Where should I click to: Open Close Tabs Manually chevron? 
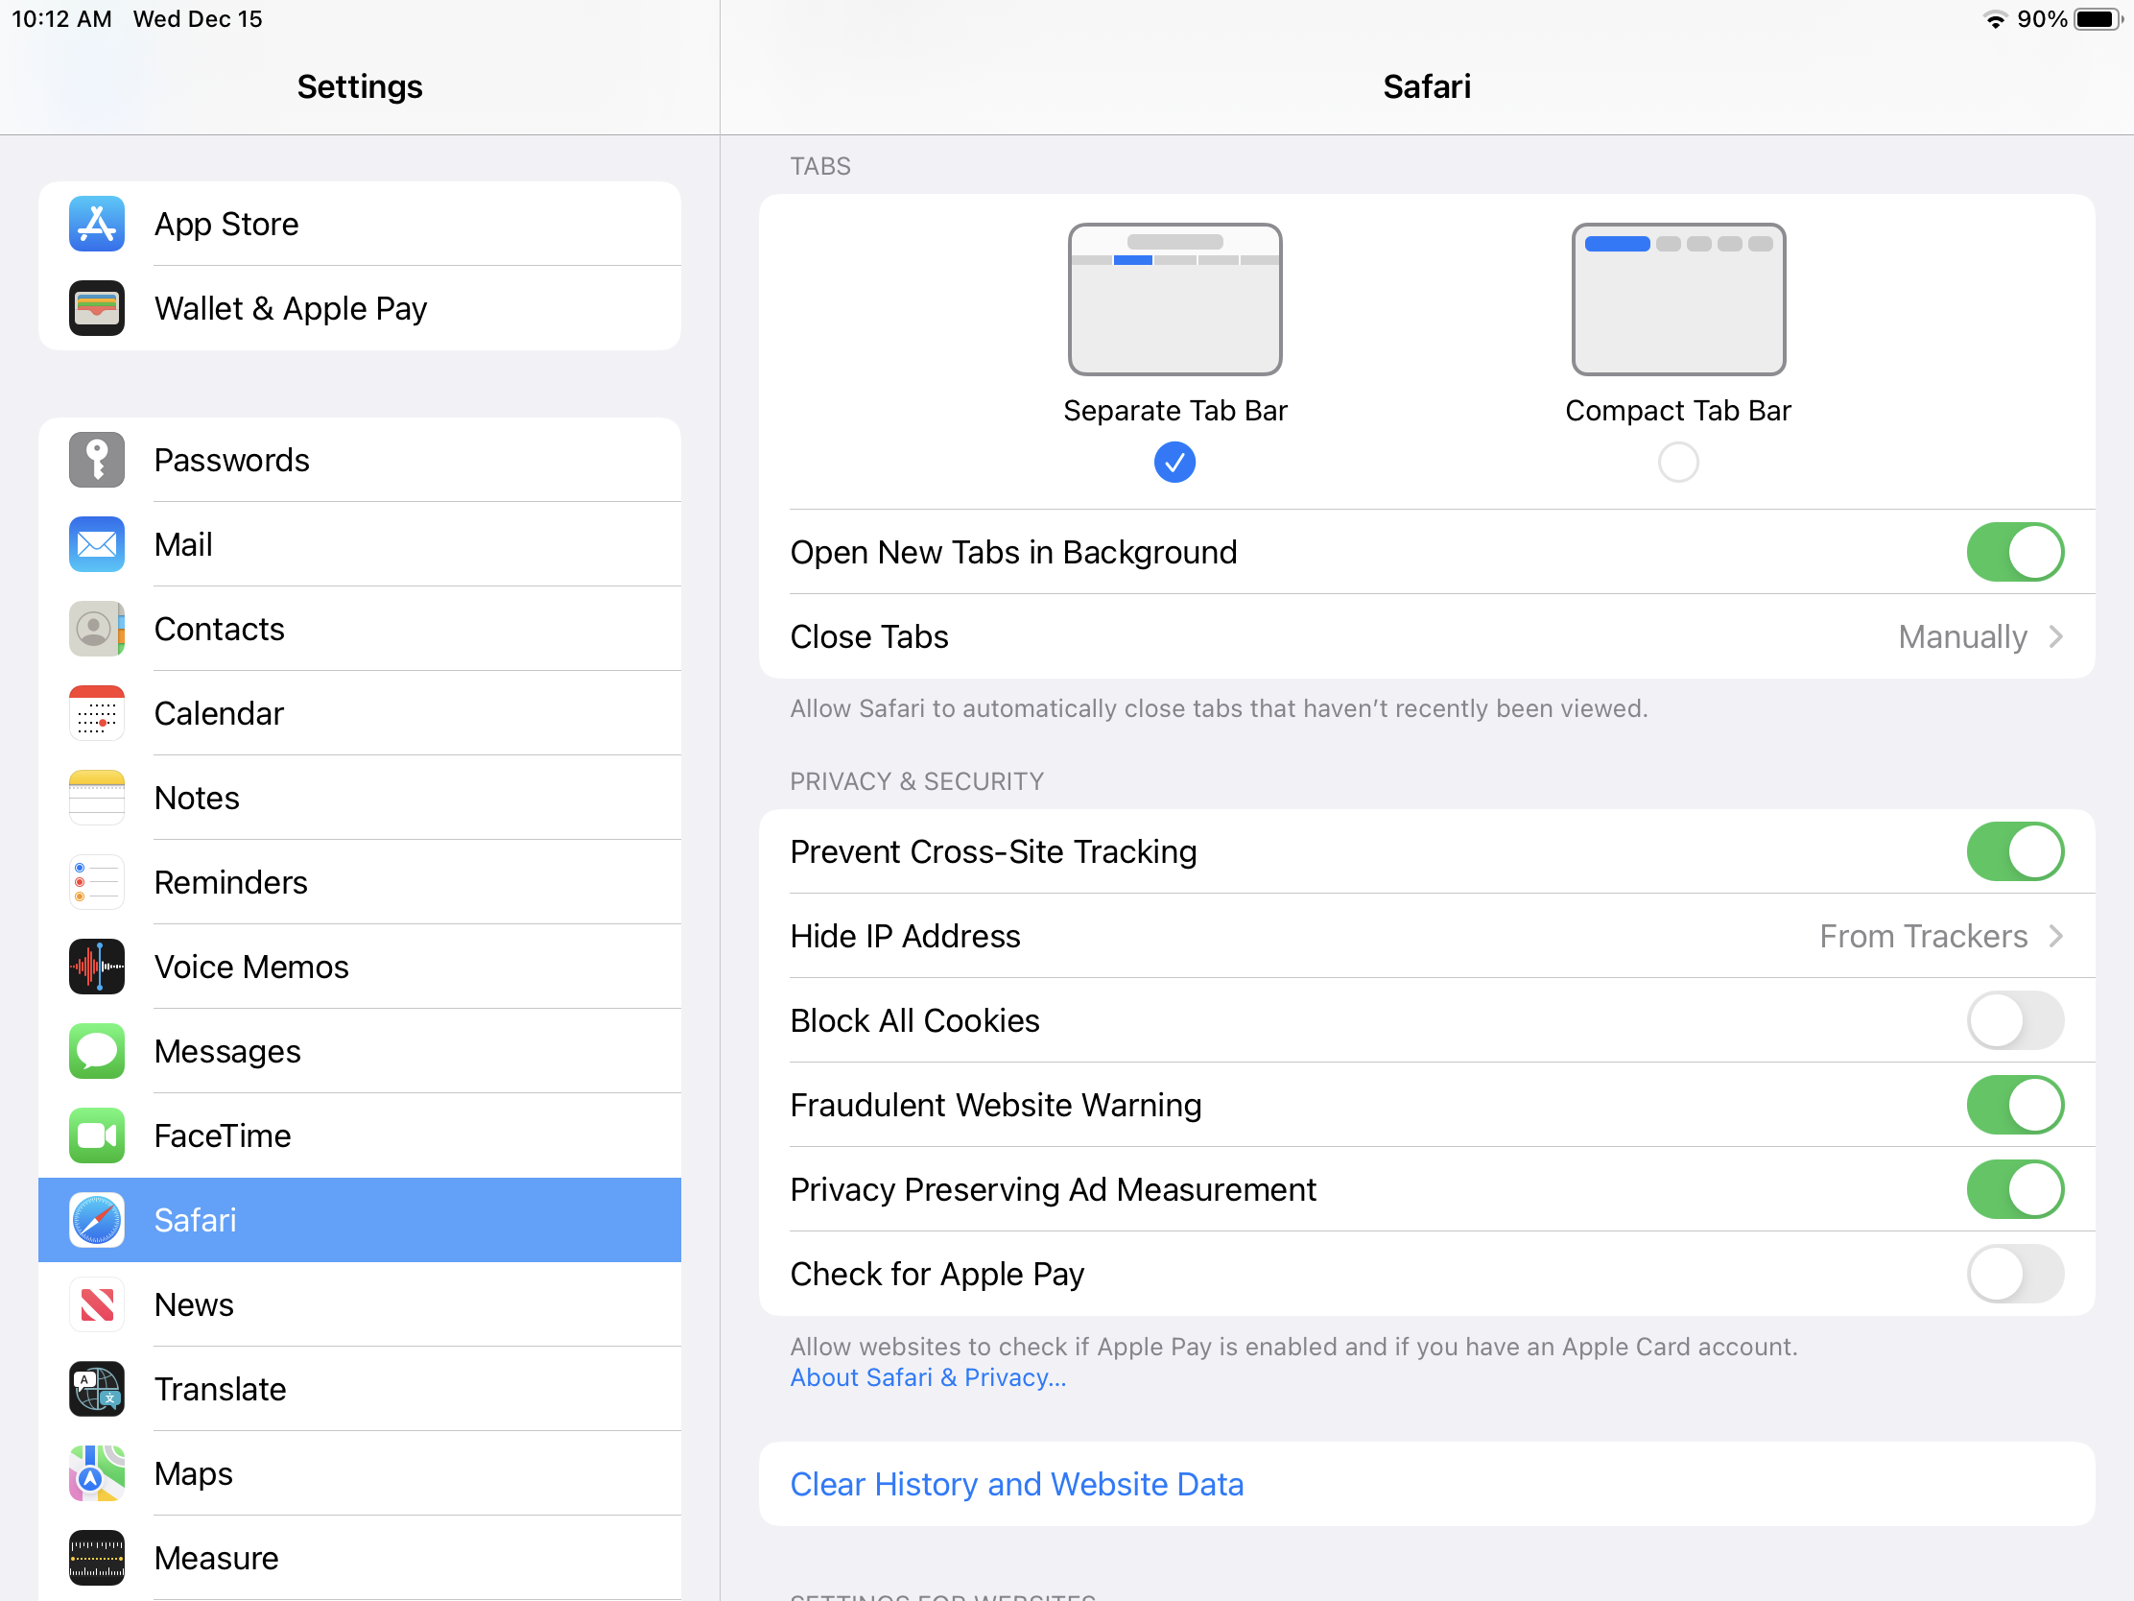pyautogui.click(x=2055, y=637)
